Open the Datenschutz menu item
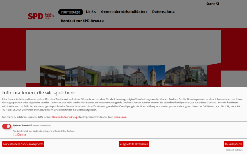This screenshot has height=154, width=247. (163, 12)
